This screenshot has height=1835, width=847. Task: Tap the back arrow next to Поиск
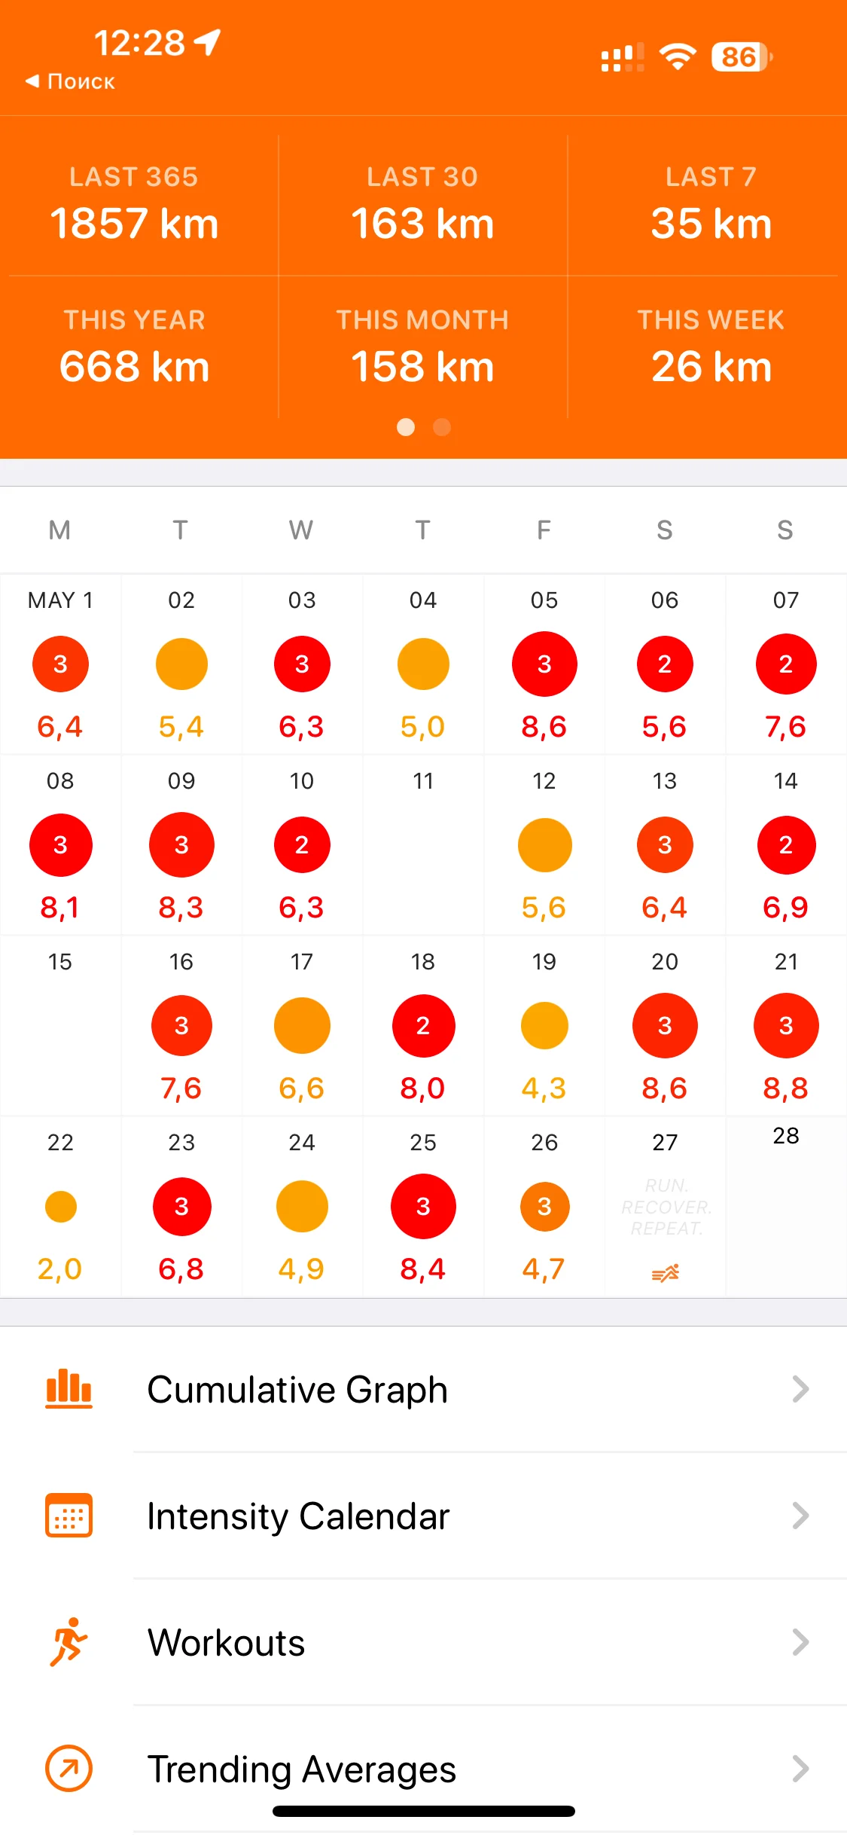32,81
